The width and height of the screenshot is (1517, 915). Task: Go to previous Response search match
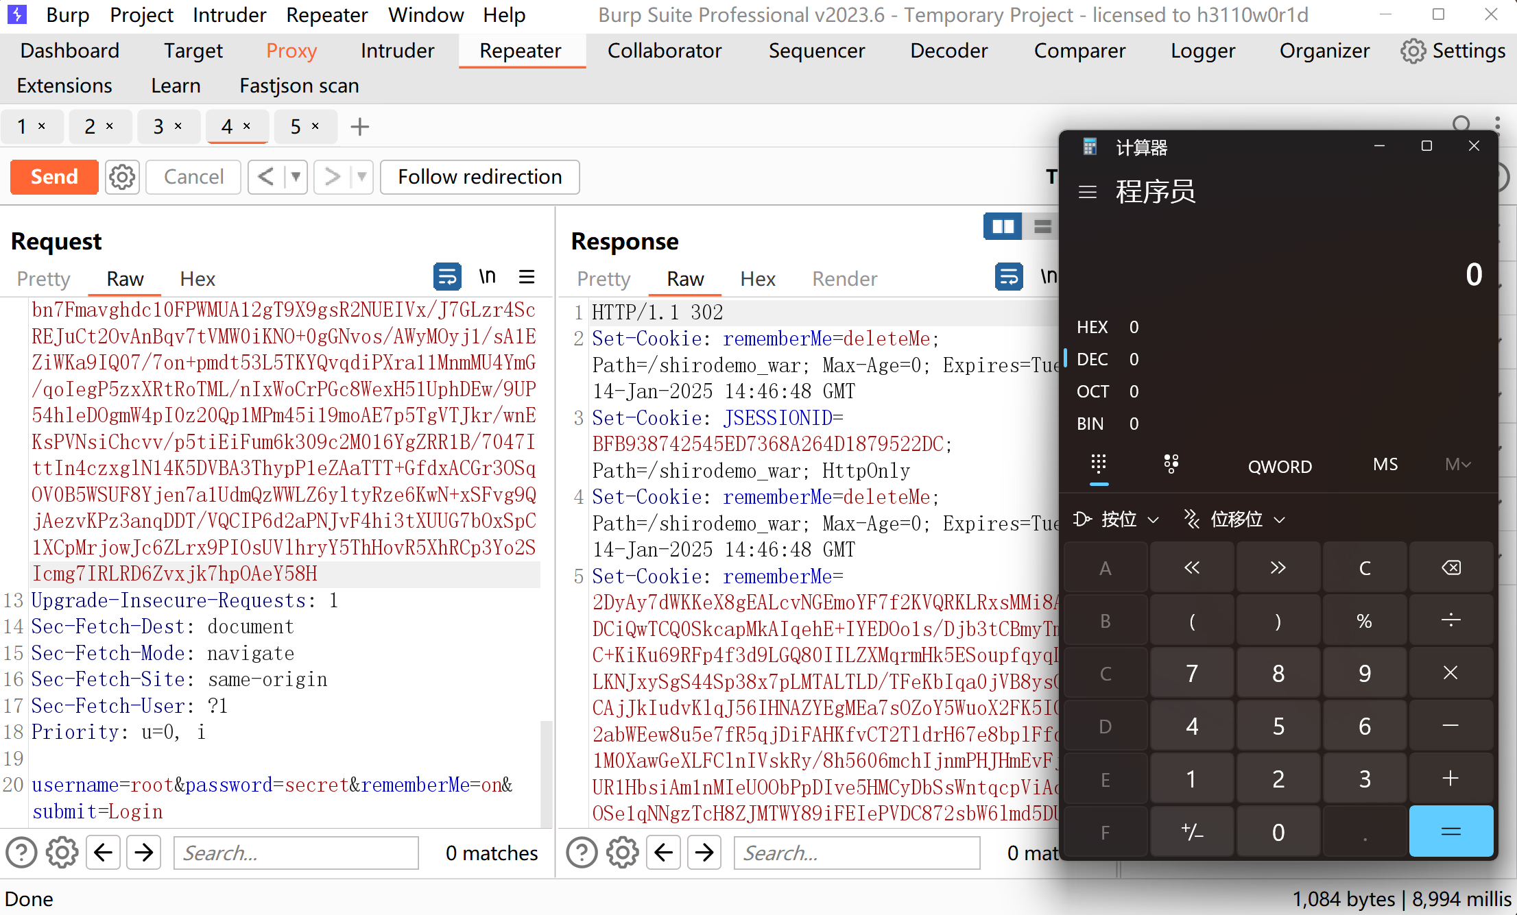coord(663,853)
